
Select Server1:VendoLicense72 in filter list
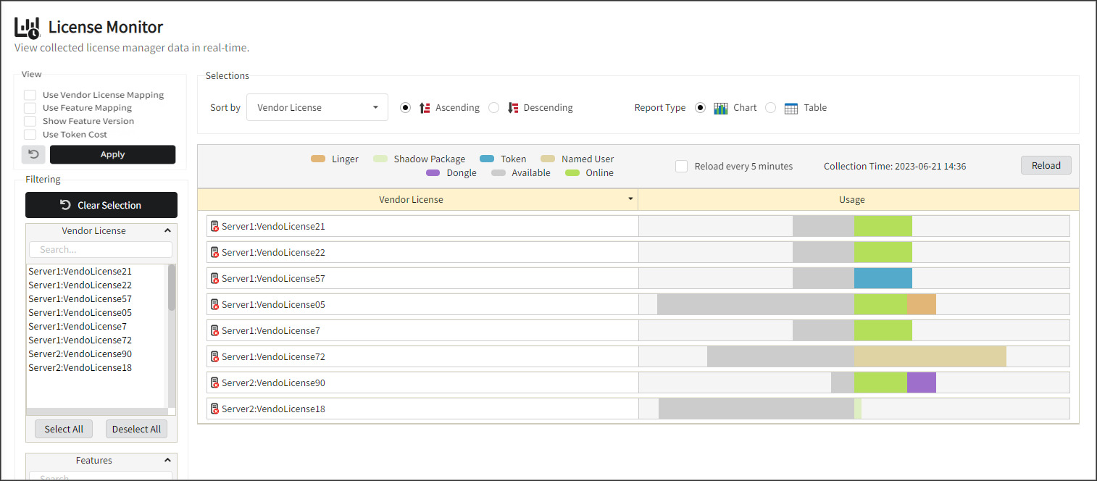tap(80, 340)
